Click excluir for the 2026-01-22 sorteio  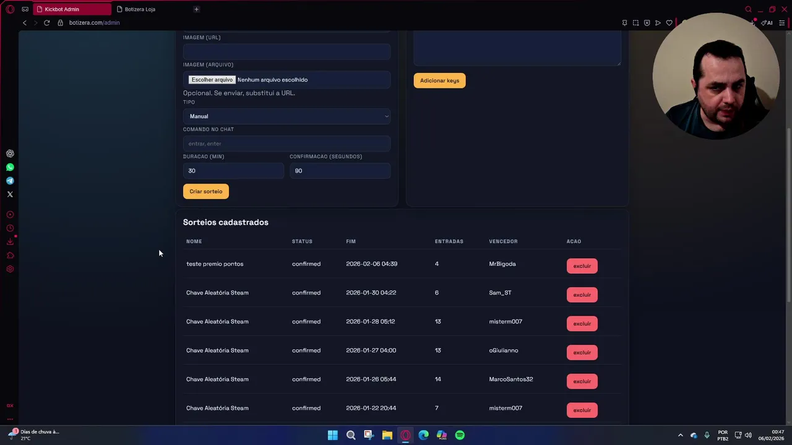(582, 410)
